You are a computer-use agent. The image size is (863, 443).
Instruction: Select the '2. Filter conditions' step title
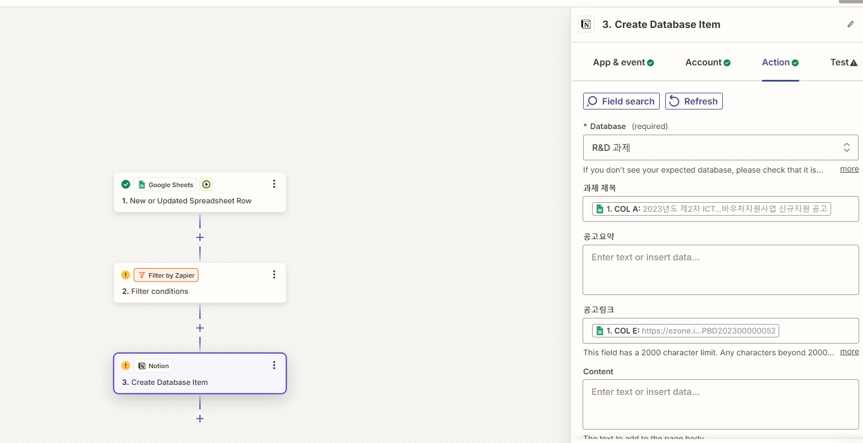155,291
